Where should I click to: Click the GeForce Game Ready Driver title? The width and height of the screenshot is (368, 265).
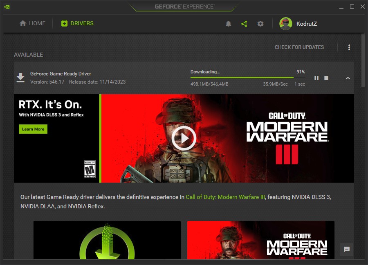[61, 74]
